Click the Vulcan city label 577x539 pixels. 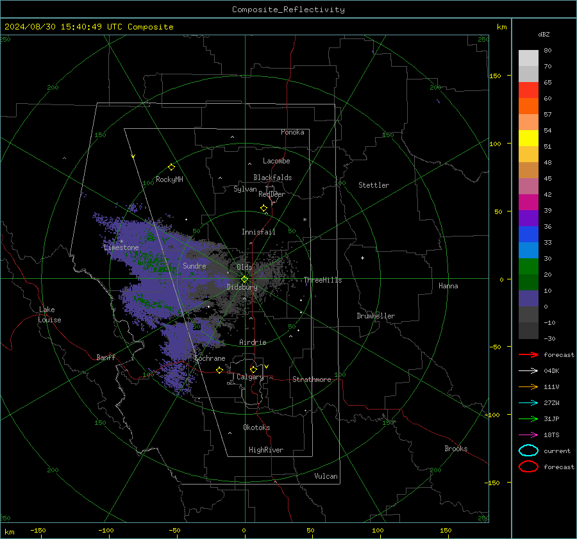[x=326, y=476]
